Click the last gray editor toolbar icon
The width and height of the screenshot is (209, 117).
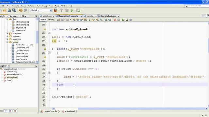pos(131,20)
